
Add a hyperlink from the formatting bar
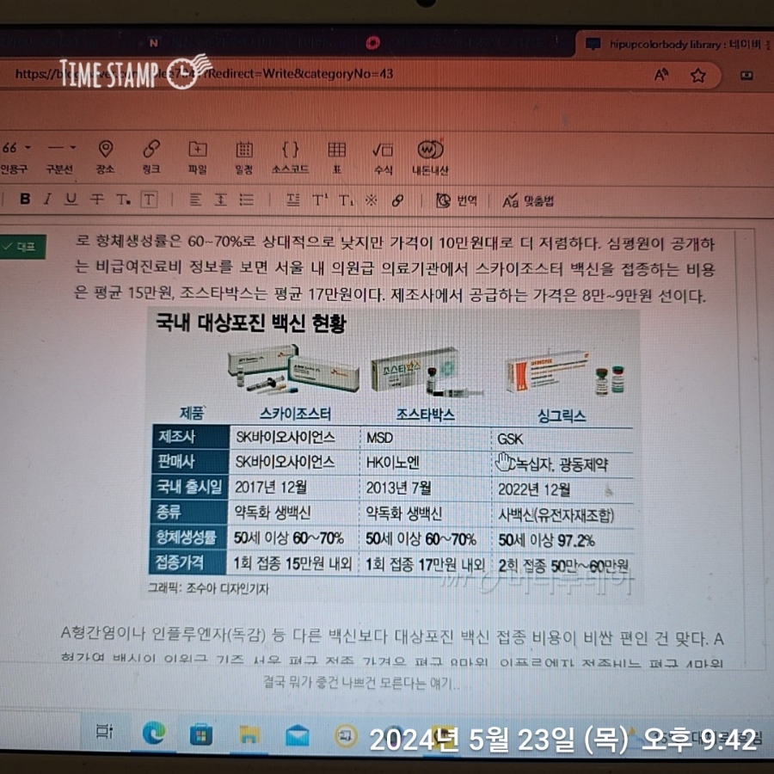tap(397, 200)
